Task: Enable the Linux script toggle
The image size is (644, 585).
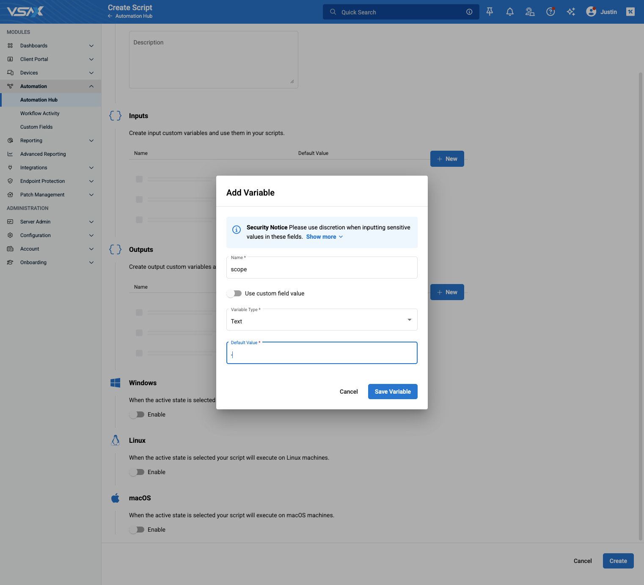Action: [137, 472]
